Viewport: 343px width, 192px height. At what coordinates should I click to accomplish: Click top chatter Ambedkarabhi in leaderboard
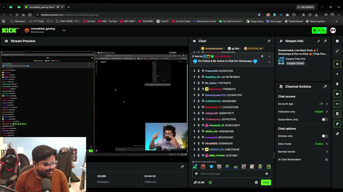coord(214,49)
